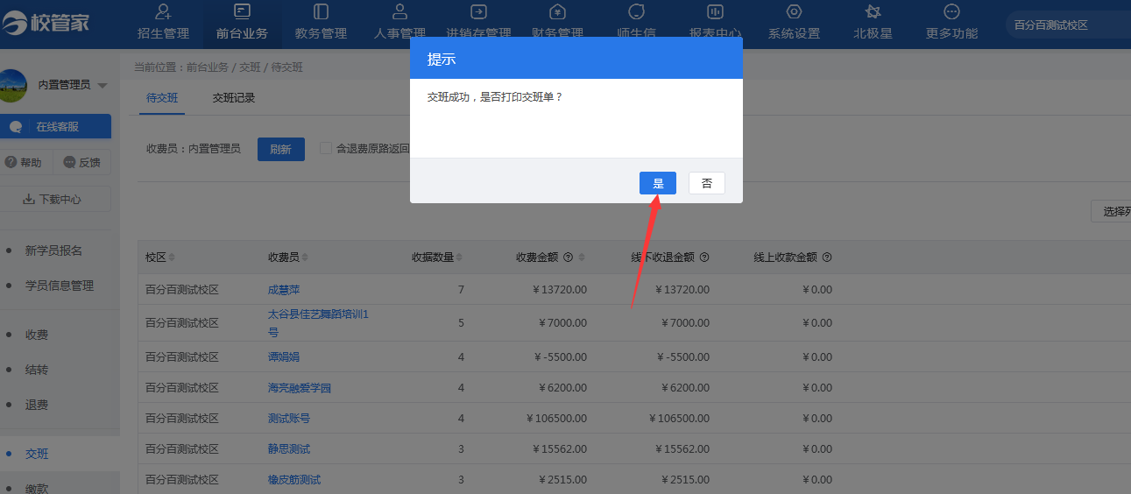Click the 是 button in the dialog
The width and height of the screenshot is (1131, 494).
click(658, 183)
